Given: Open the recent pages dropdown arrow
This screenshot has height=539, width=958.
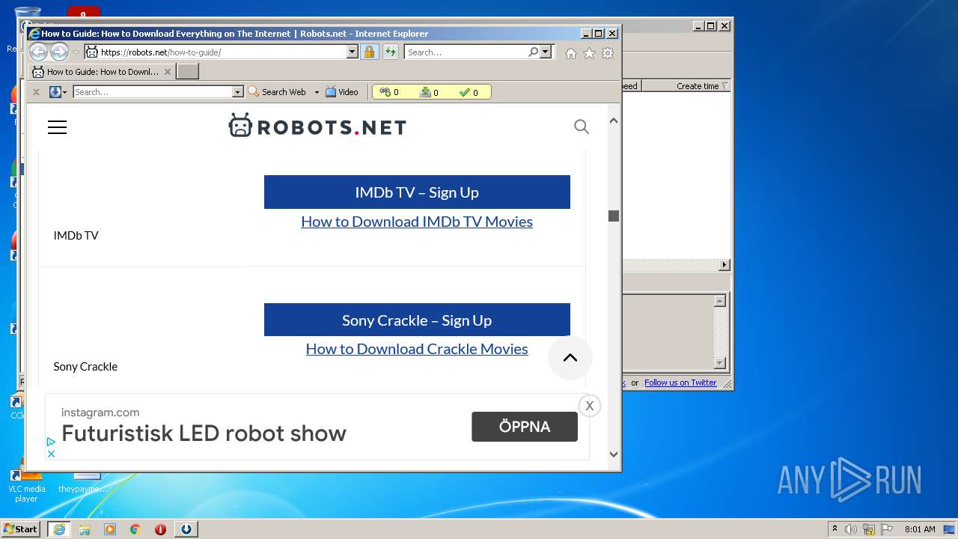Looking at the screenshot, I should 75,52.
